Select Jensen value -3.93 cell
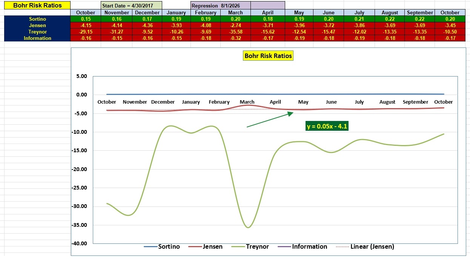Viewport: 470px width, 260px height. pyautogui.click(x=176, y=25)
